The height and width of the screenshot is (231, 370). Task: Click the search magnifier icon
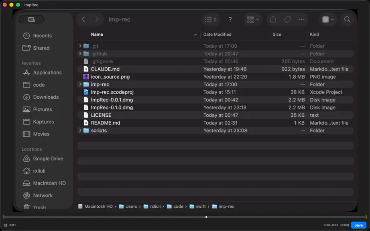(x=347, y=19)
